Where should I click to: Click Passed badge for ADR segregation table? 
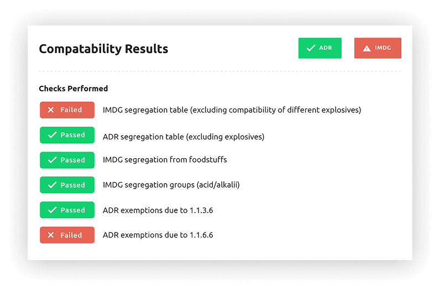[67, 135]
